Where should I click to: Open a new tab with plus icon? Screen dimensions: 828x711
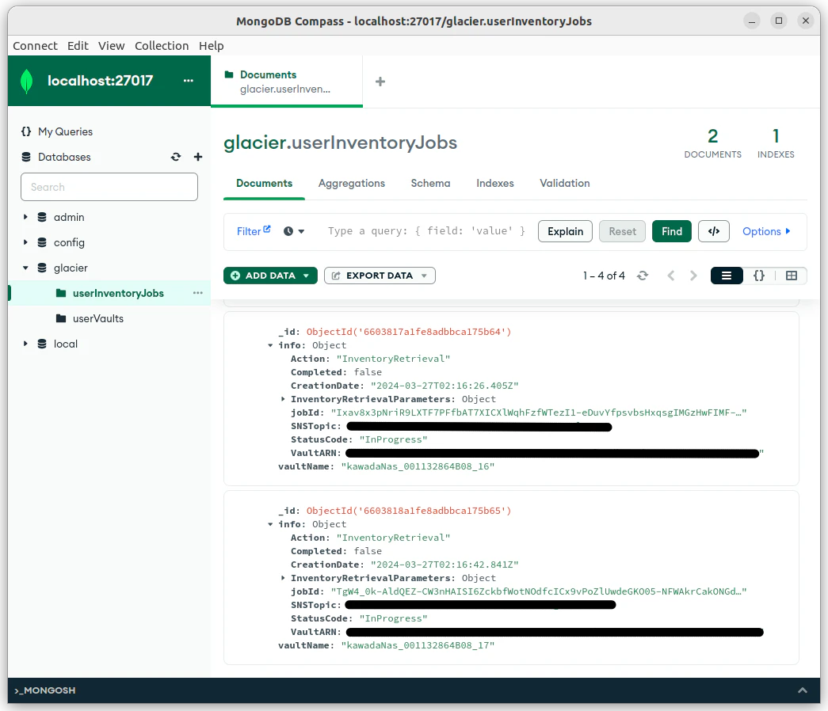[380, 82]
